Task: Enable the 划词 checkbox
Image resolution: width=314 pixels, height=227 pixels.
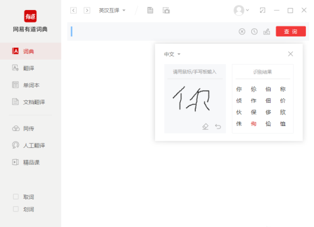Action: coord(16,209)
